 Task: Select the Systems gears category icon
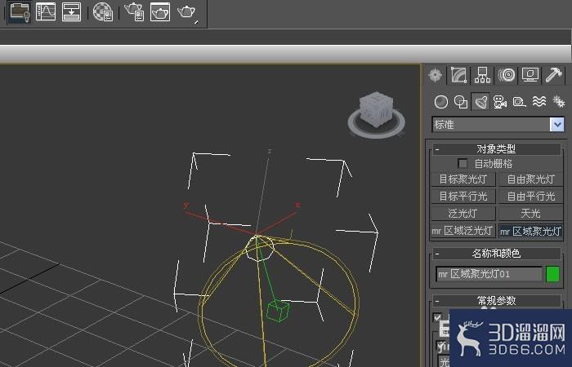point(558,102)
